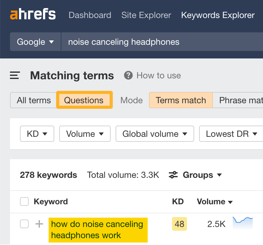Click the 'How to use' question mark icon

(x=128, y=75)
